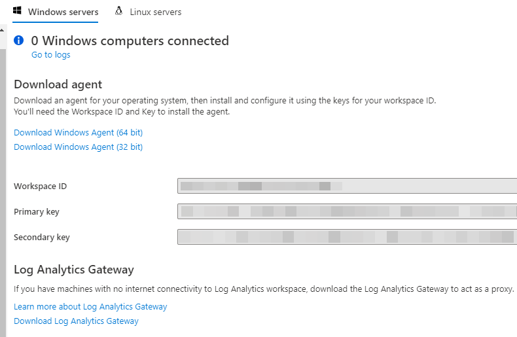Viewport: 517px width, 337px height.
Task: Click the Secondary key label
Action: tap(42, 237)
